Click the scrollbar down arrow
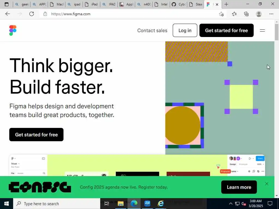The image size is (279, 209). [277, 196]
